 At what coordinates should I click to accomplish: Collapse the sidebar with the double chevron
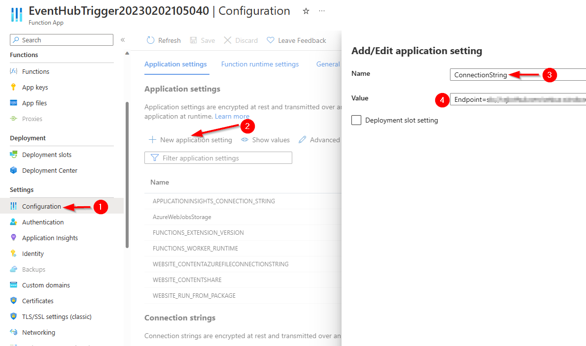tap(123, 40)
